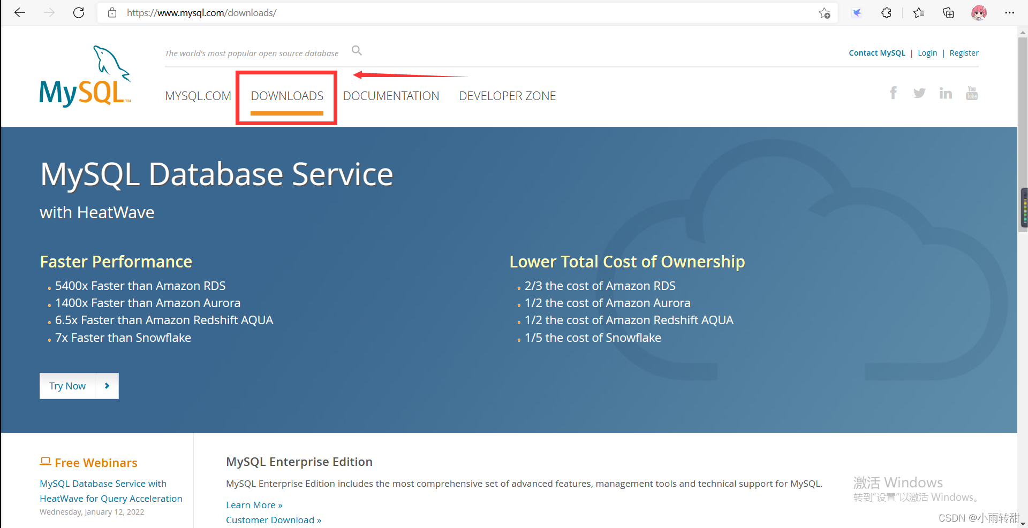The height and width of the screenshot is (528, 1028).
Task: Open the MYSQL.COM tab
Action: 198,96
